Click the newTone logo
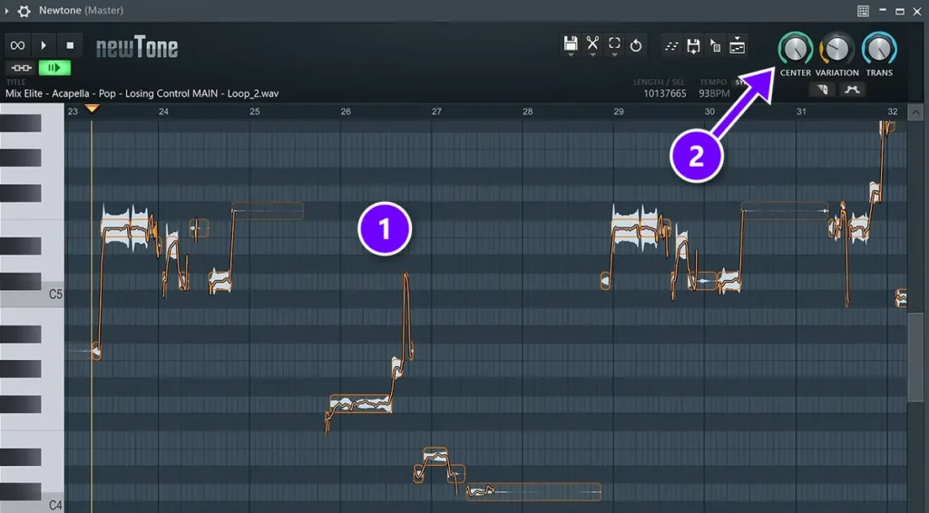The image size is (929, 513). (137, 47)
